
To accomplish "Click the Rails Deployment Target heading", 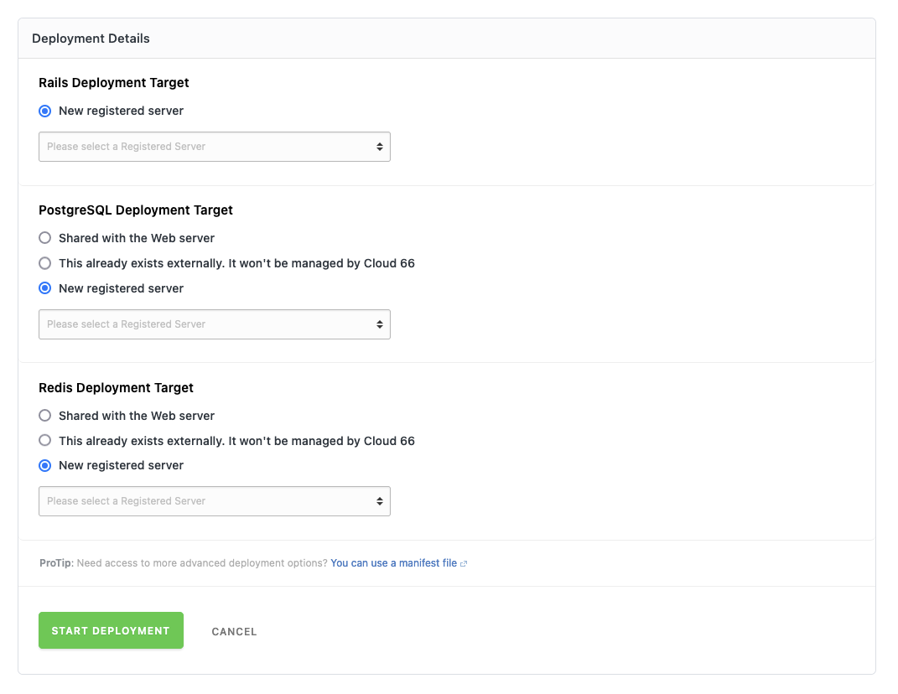I will [113, 82].
